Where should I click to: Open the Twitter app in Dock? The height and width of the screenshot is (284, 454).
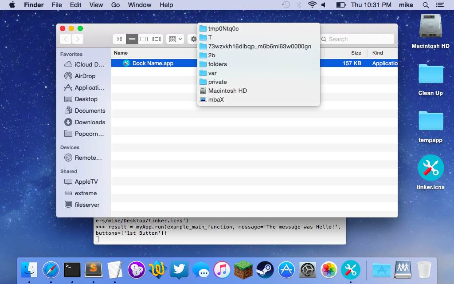point(179,270)
